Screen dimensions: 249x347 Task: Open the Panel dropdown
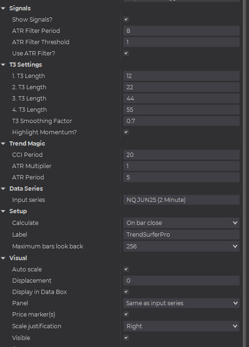click(181, 303)
